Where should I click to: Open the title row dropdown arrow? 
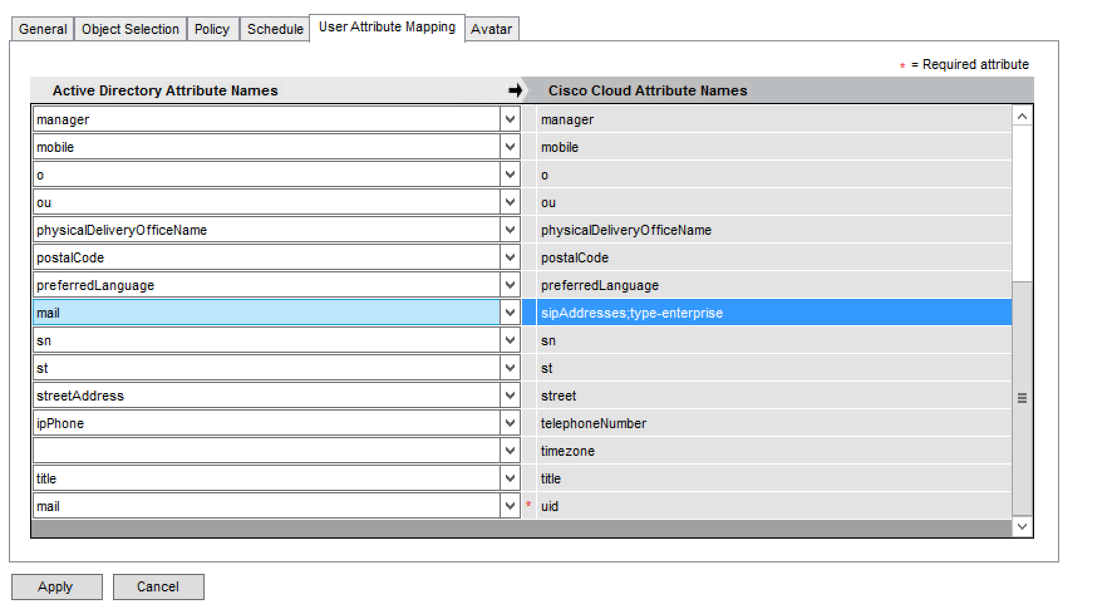(510, 478)
